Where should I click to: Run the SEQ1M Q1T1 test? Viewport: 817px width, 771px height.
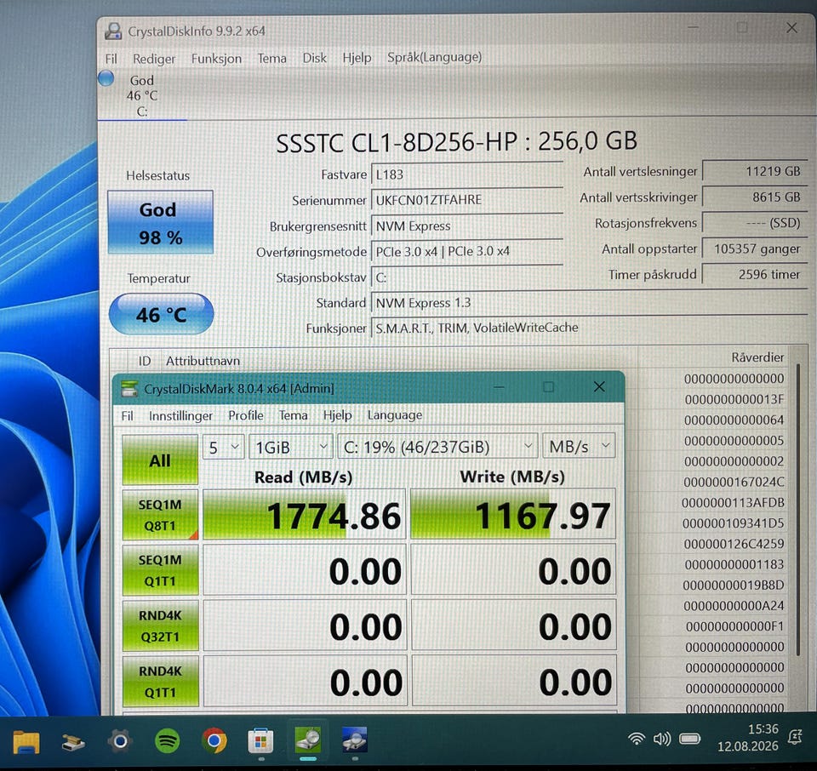point(161,570)
